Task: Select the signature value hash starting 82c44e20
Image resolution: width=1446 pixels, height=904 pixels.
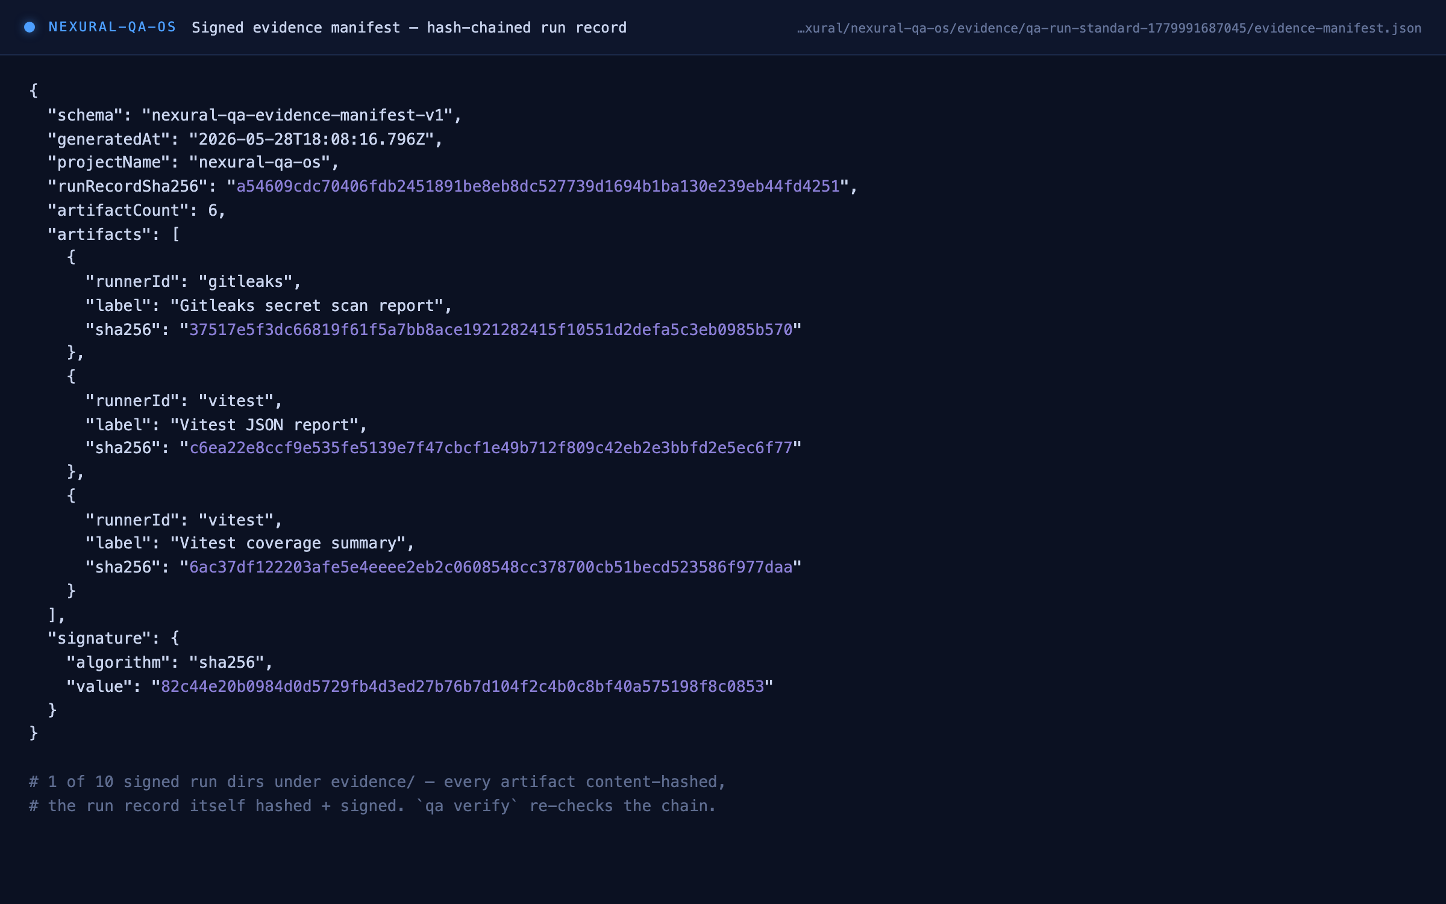Action: [x=463, y=686]
